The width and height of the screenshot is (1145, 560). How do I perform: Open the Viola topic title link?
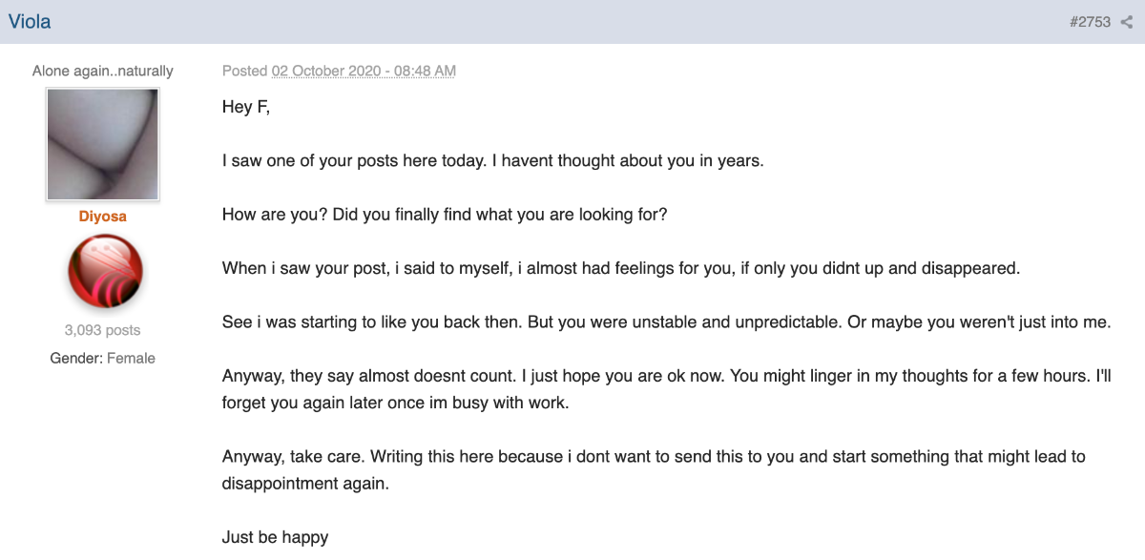pos(31,21)
